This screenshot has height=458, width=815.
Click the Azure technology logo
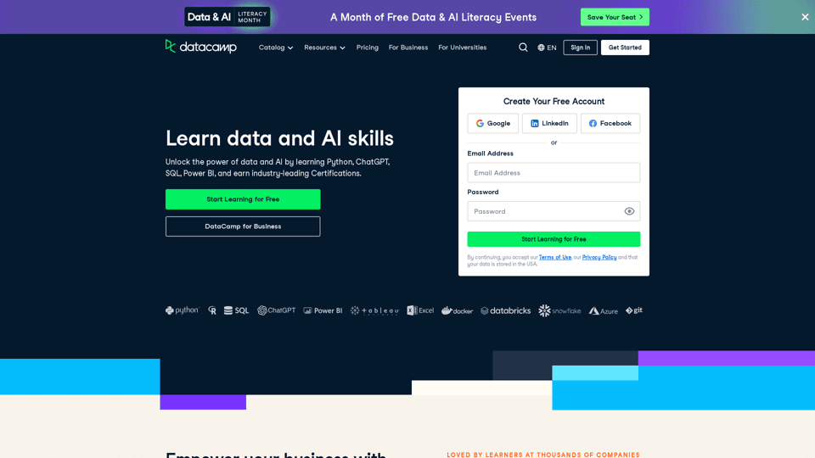[603, 310]
